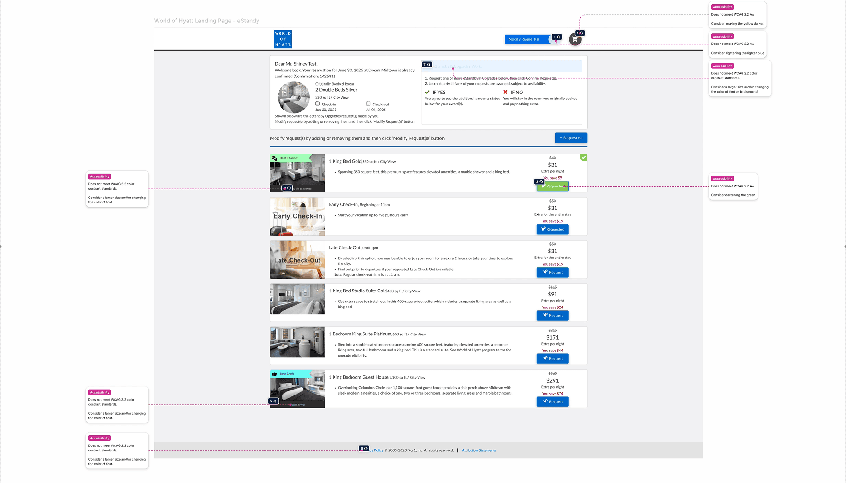Screen dimensions: 846x483
Task: Click the check-in date 'Jun 30, 2025'
Action: (x=326, y=110)
